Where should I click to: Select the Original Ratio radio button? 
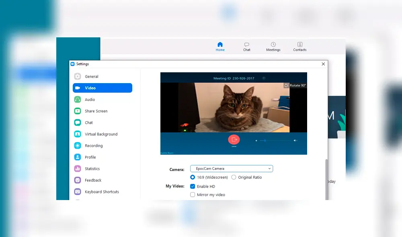coord(234,177)
